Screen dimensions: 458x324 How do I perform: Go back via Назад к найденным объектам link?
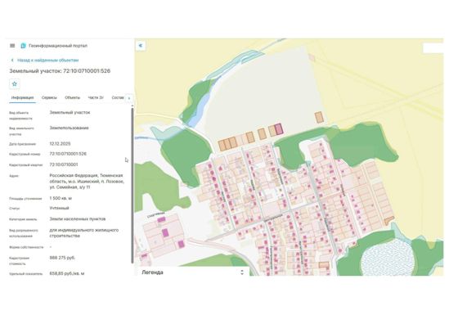[48, 61]
